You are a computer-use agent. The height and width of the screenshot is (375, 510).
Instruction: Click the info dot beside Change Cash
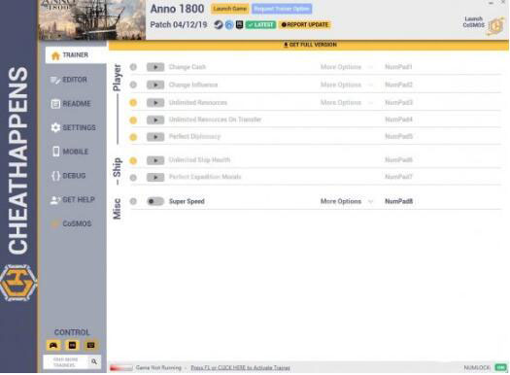click(x=133, y=67)
